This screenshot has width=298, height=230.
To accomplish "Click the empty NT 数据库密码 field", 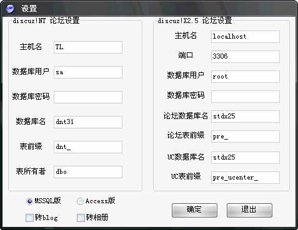I will [88, 97].
